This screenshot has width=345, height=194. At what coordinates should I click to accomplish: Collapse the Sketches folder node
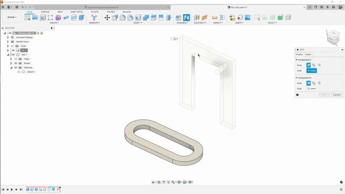pyautogui.click(x=11, y=67)
